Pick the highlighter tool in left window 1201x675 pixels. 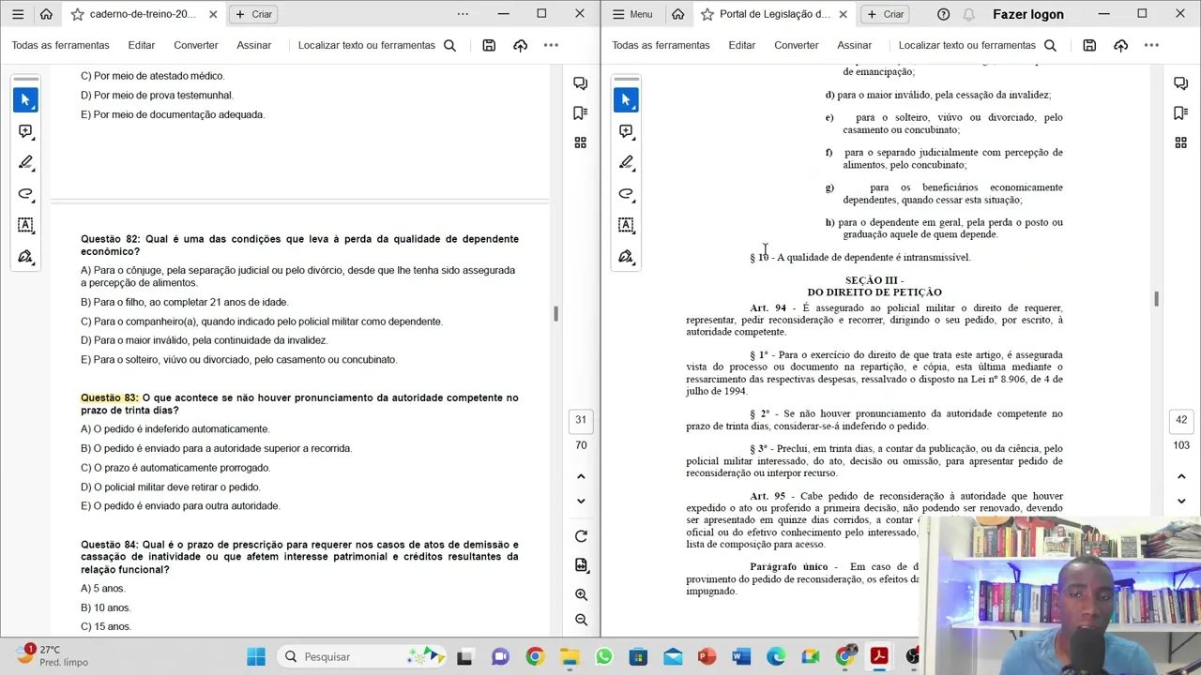pyautogui.click(x=25, y=162)
